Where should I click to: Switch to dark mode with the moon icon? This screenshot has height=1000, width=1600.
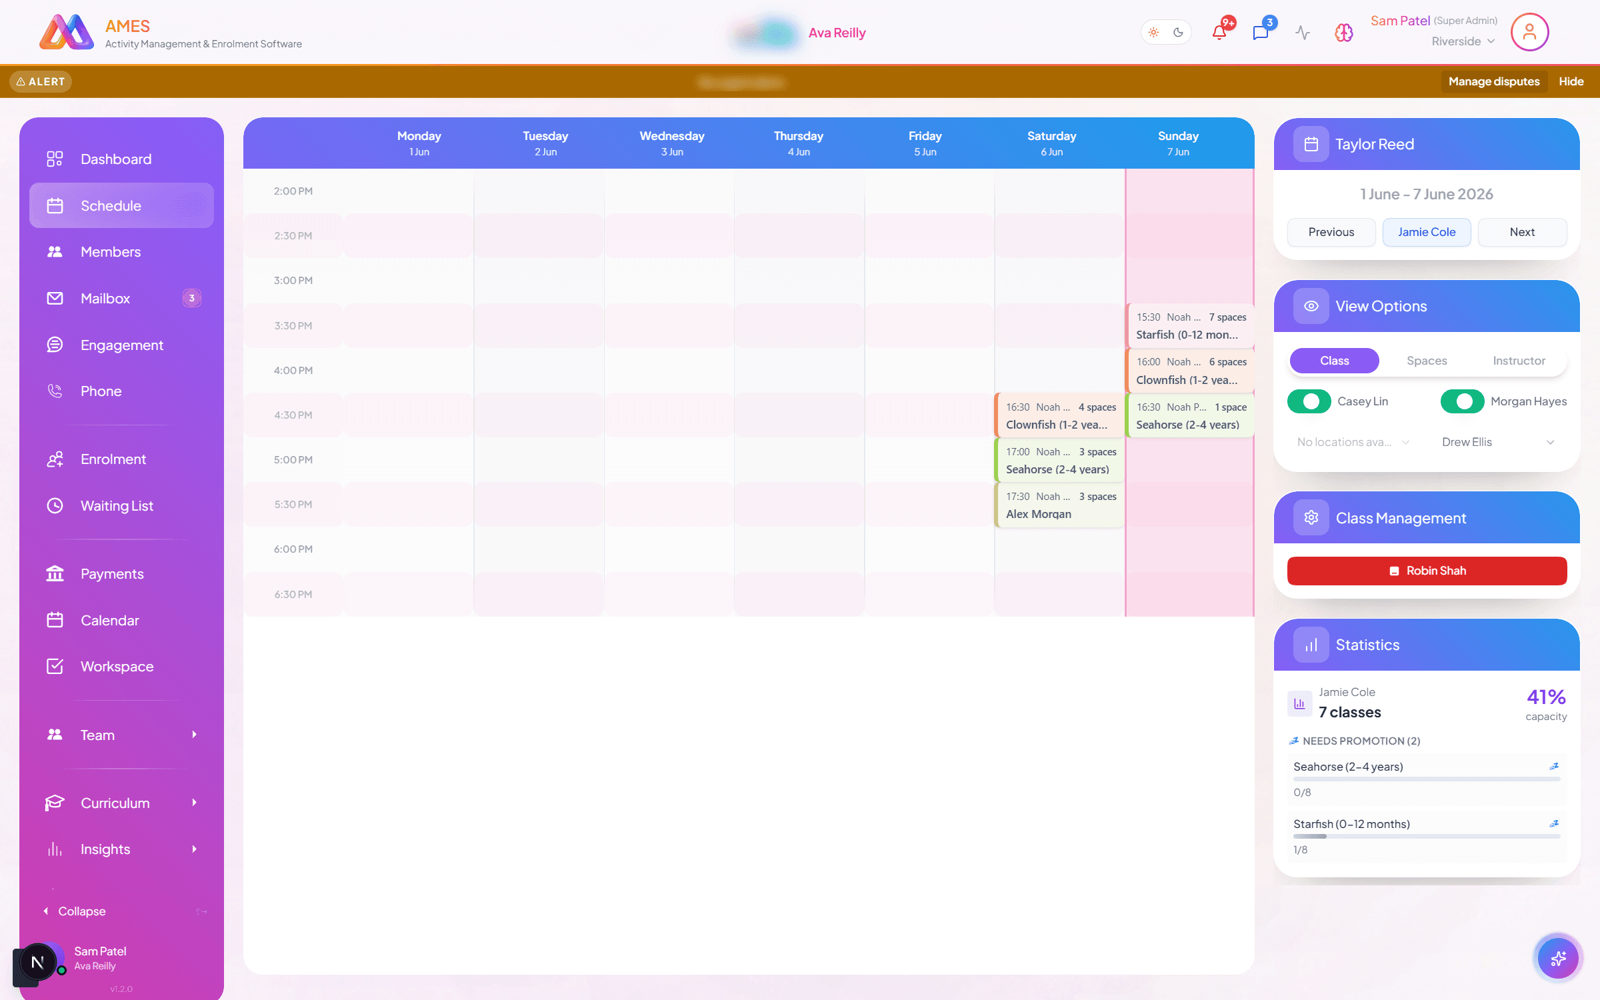click(x=1178, y=32)
